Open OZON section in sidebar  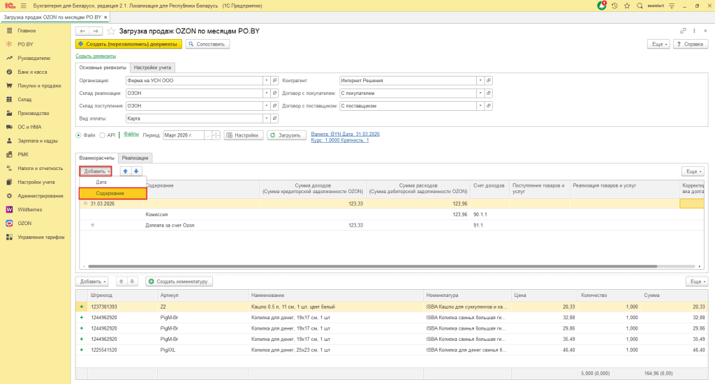click(x=24, y=224)
